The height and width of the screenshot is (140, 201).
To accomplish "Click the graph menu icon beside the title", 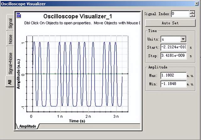I will tap(19, 15).
